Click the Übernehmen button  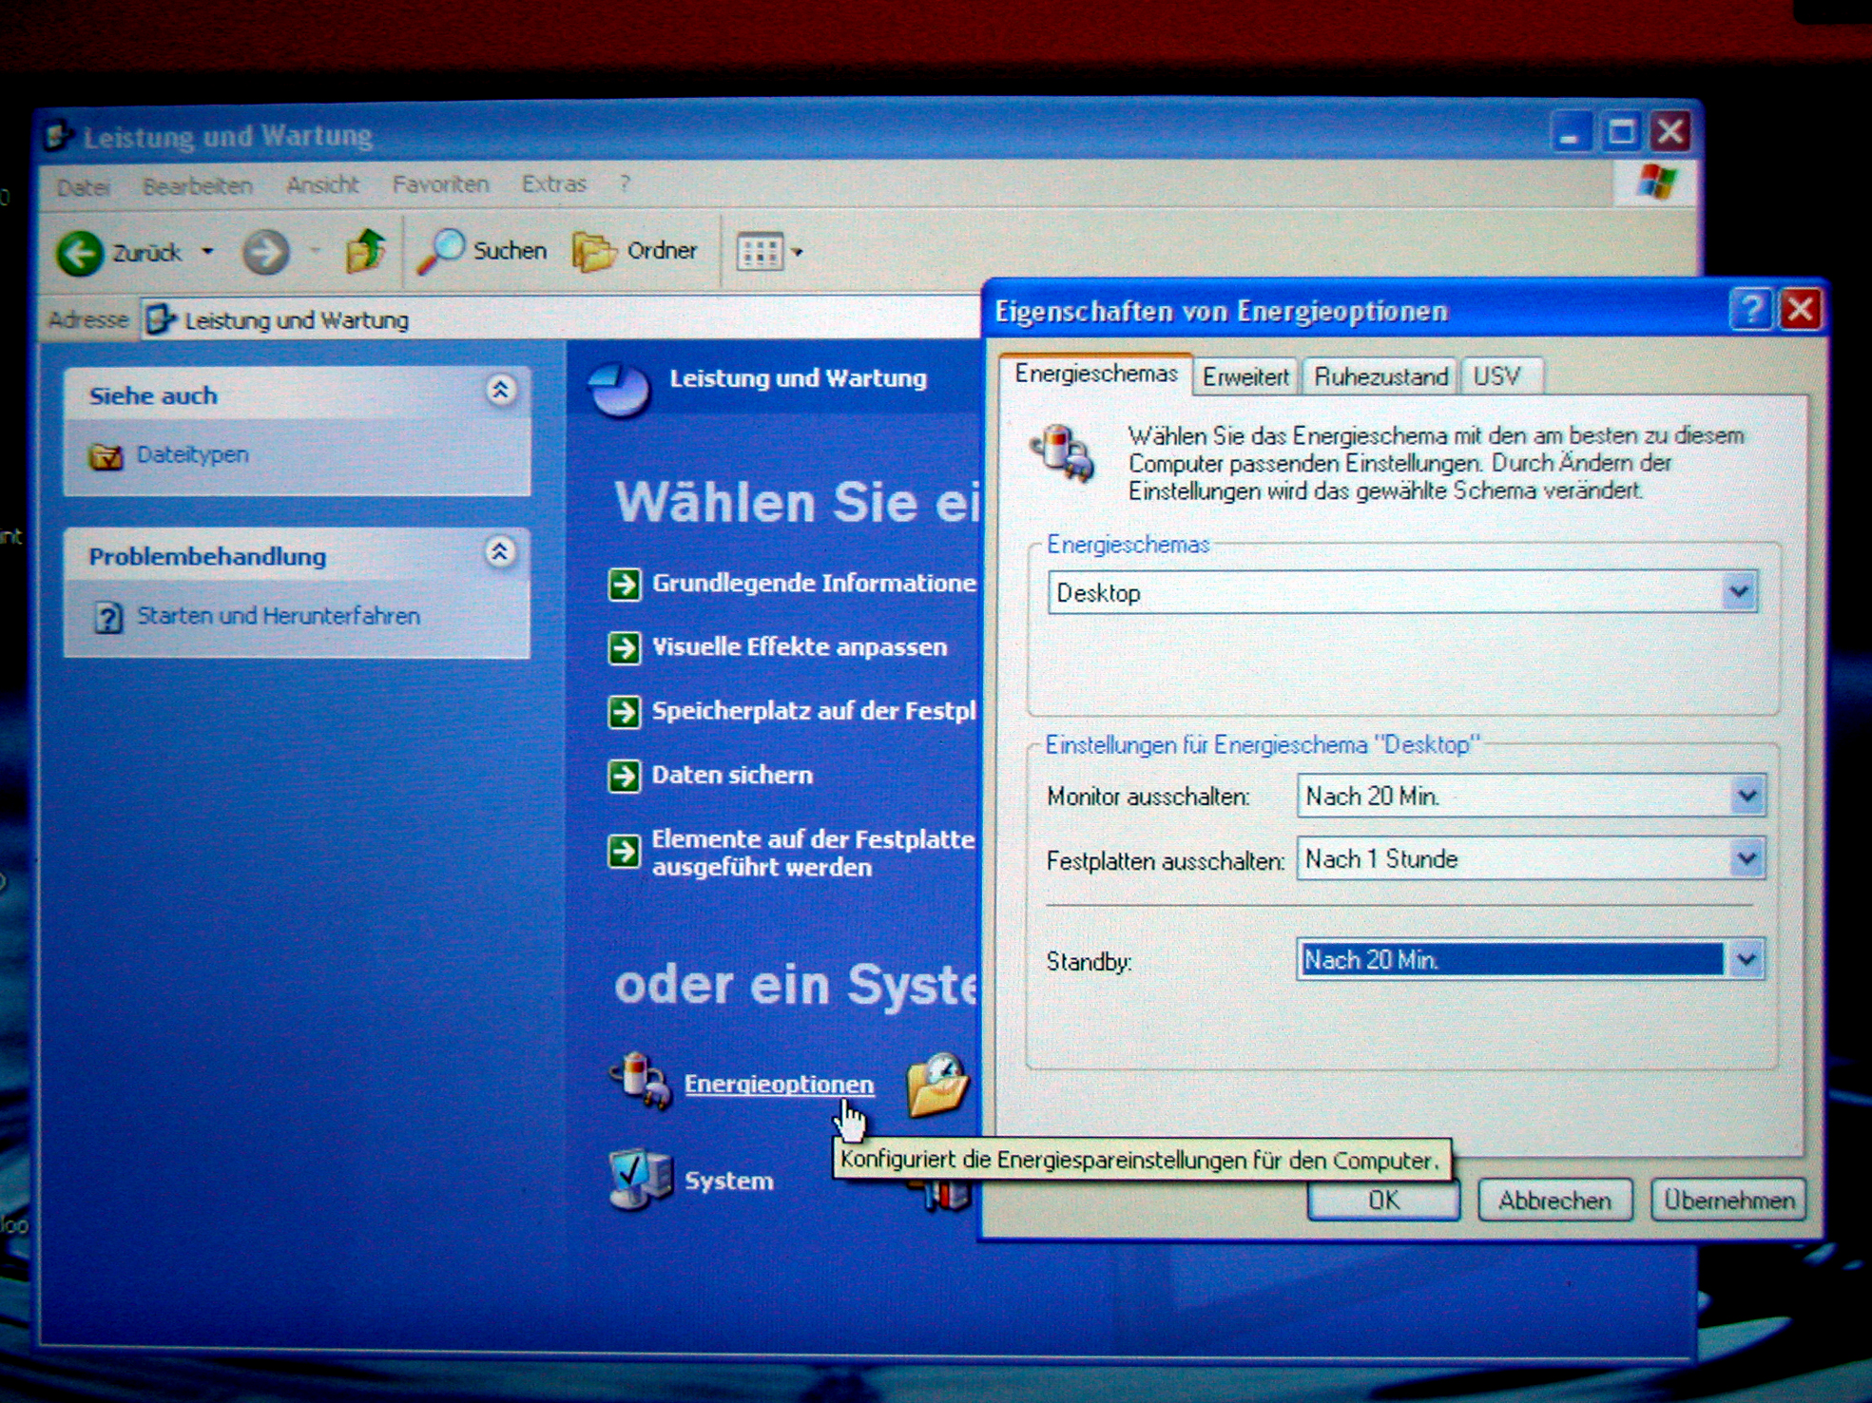(1728, 1201)
